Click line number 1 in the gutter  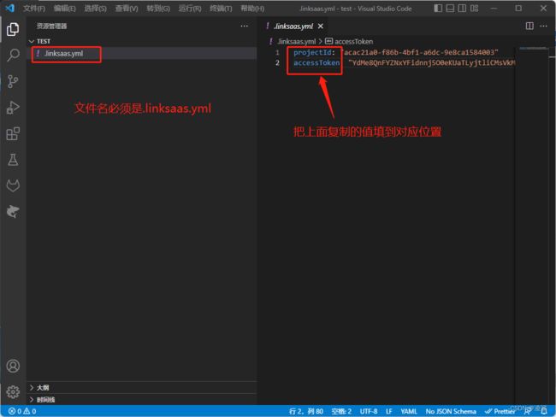pos(277,52)
